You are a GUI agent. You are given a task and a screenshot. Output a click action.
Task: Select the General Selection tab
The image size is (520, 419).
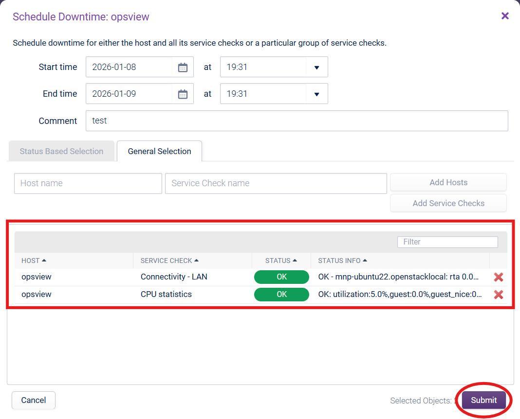(x=159, y=151)
